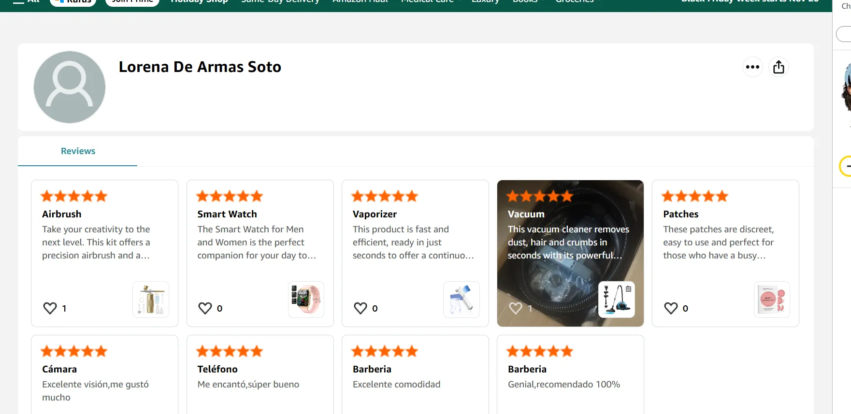Image resolution: width=851 pixels, height=414 pixels.
Task: Select the star rating on the Vaporizer review
Action: coord(385,196)
